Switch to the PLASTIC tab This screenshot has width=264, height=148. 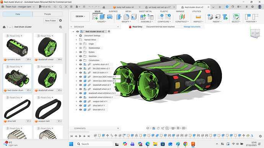(164, 11)
